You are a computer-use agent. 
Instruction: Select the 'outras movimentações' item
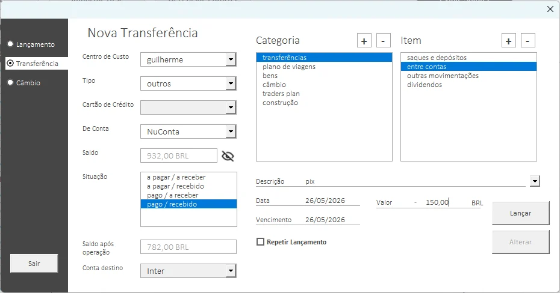click(468, 76)
